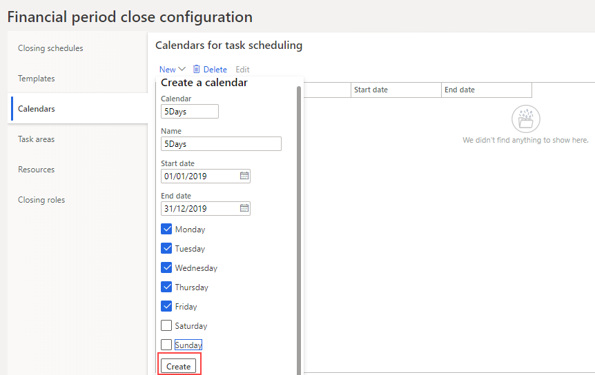This screenshot has width=595, height=375.
Task: Select the Task areas tab
Action: (36, 139)
